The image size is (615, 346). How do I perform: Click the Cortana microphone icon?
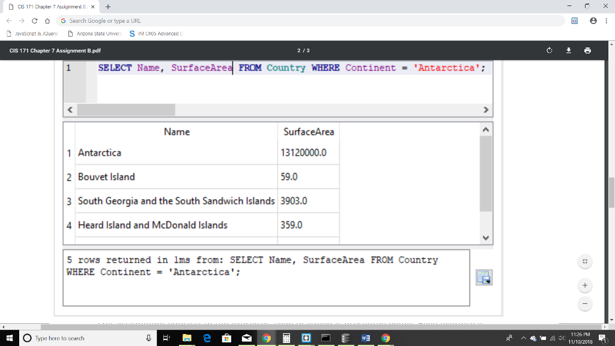(x=149, y=338)
